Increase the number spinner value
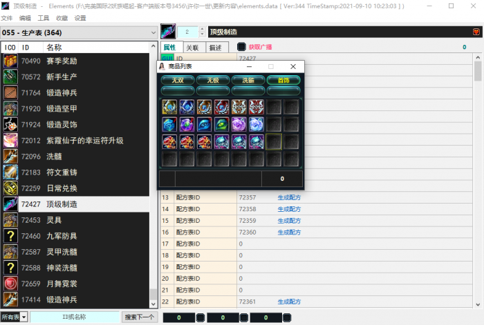This screenshot has width=484, height=325. (202, 29)
